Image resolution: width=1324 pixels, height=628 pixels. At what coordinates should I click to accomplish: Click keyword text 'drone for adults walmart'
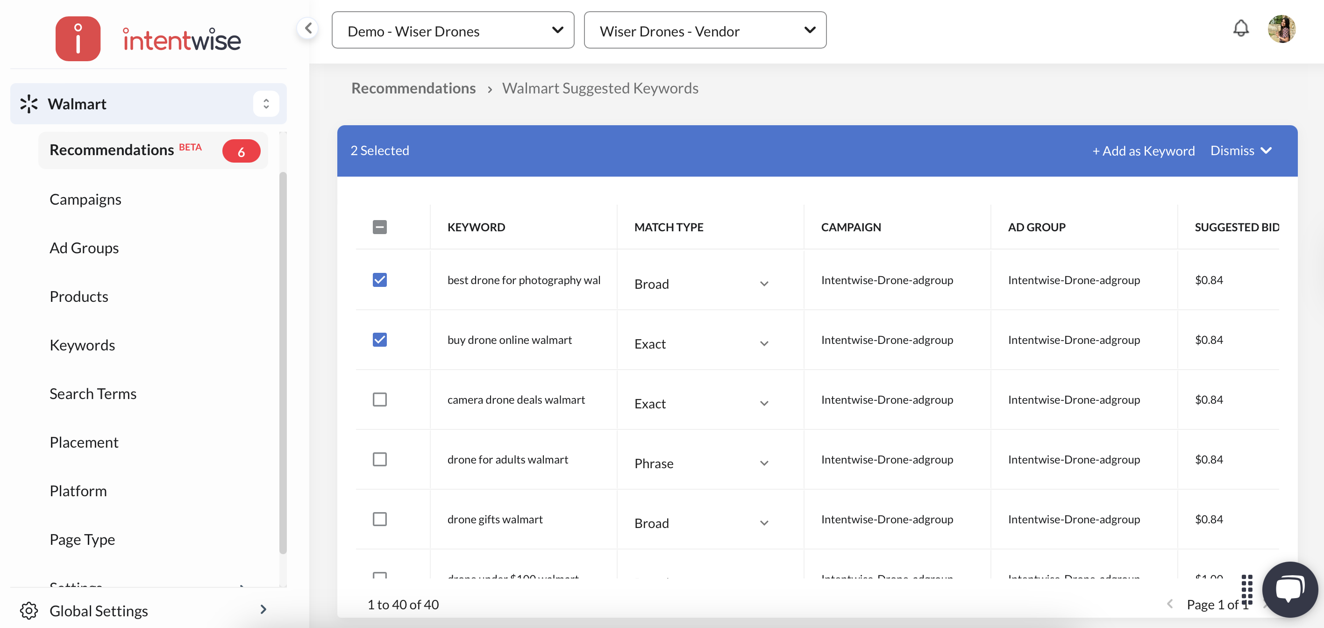coord(508,459)
